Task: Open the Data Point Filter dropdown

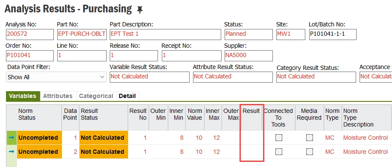Action: coord(56,77)
